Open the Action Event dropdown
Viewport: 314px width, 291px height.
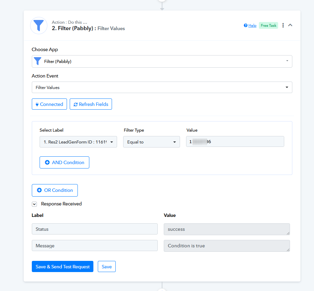coord(162,87)
